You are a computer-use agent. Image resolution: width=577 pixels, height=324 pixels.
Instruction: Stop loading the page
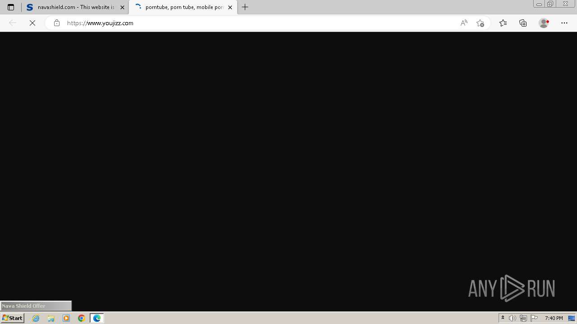(32, 23)
